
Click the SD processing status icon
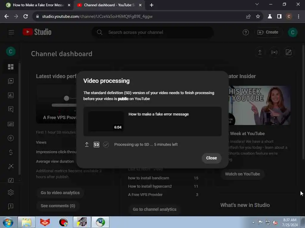pos(97,145)
